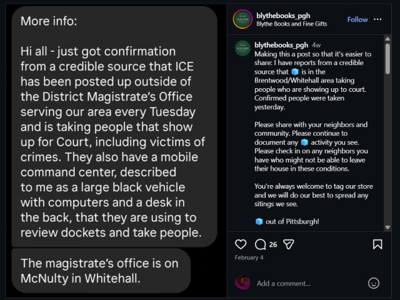The width and height of the screenshot is (400, 300).
Task: Click the 26 comment count
Action: pyautogui.click(x=273, y=244)
